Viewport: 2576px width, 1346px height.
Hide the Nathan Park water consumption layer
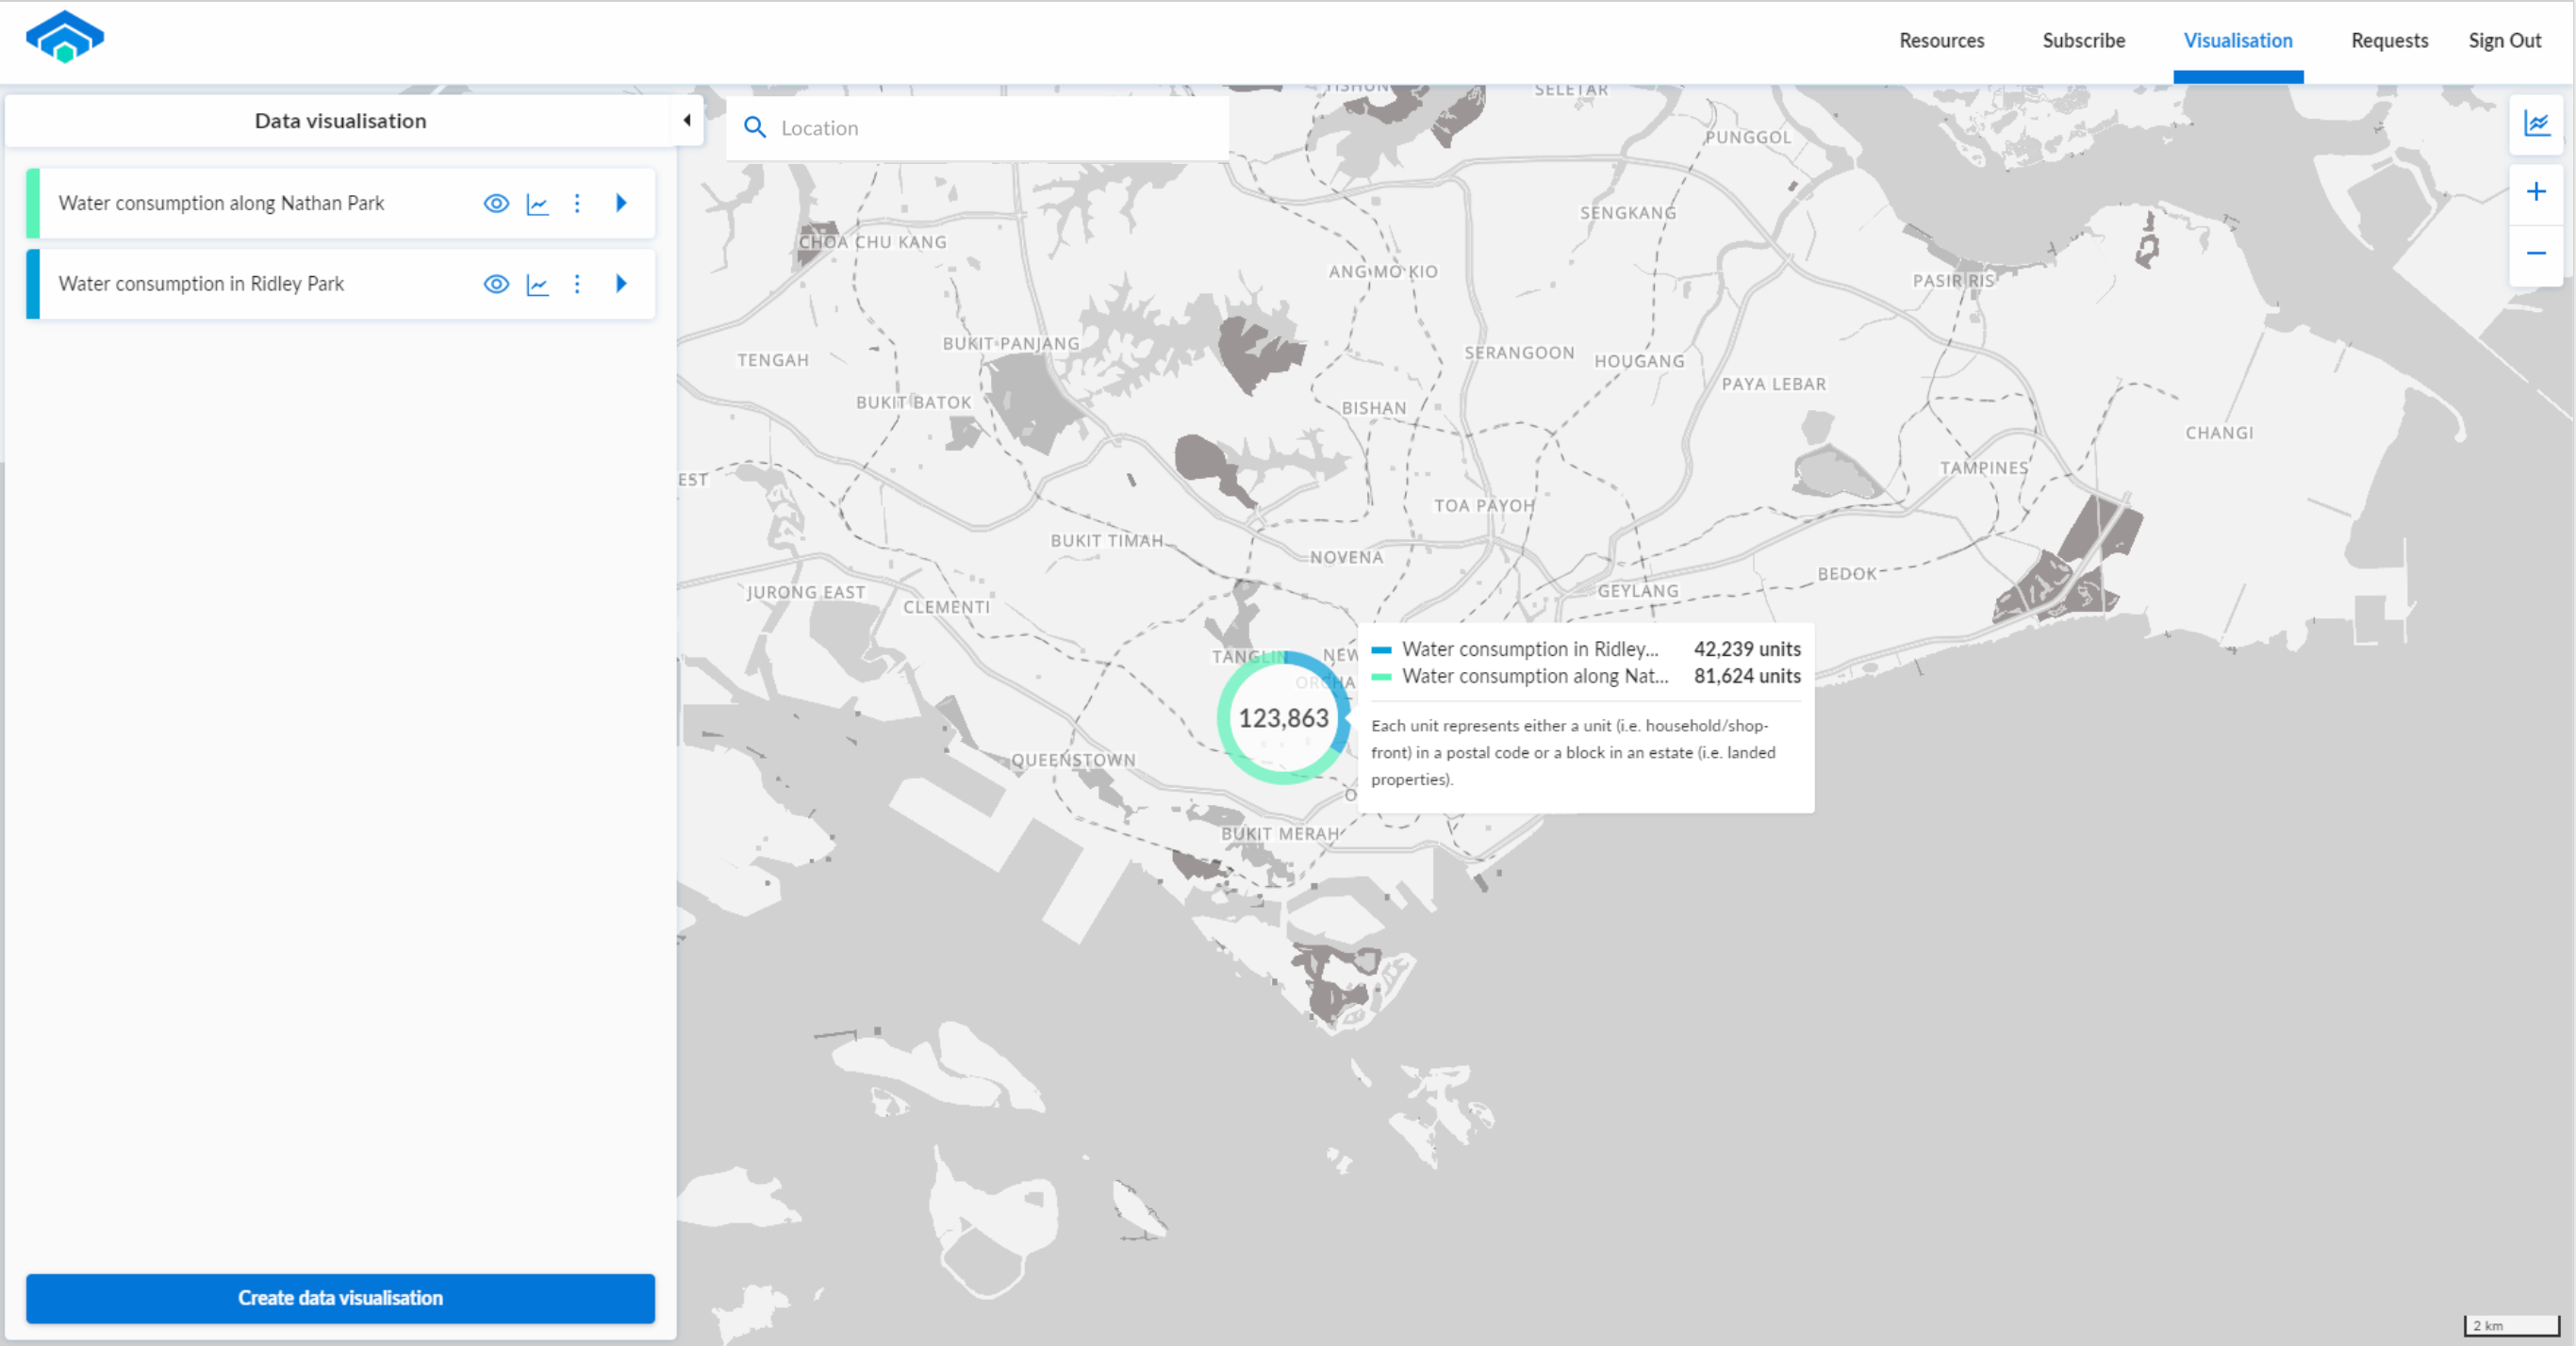click(496, 204)
